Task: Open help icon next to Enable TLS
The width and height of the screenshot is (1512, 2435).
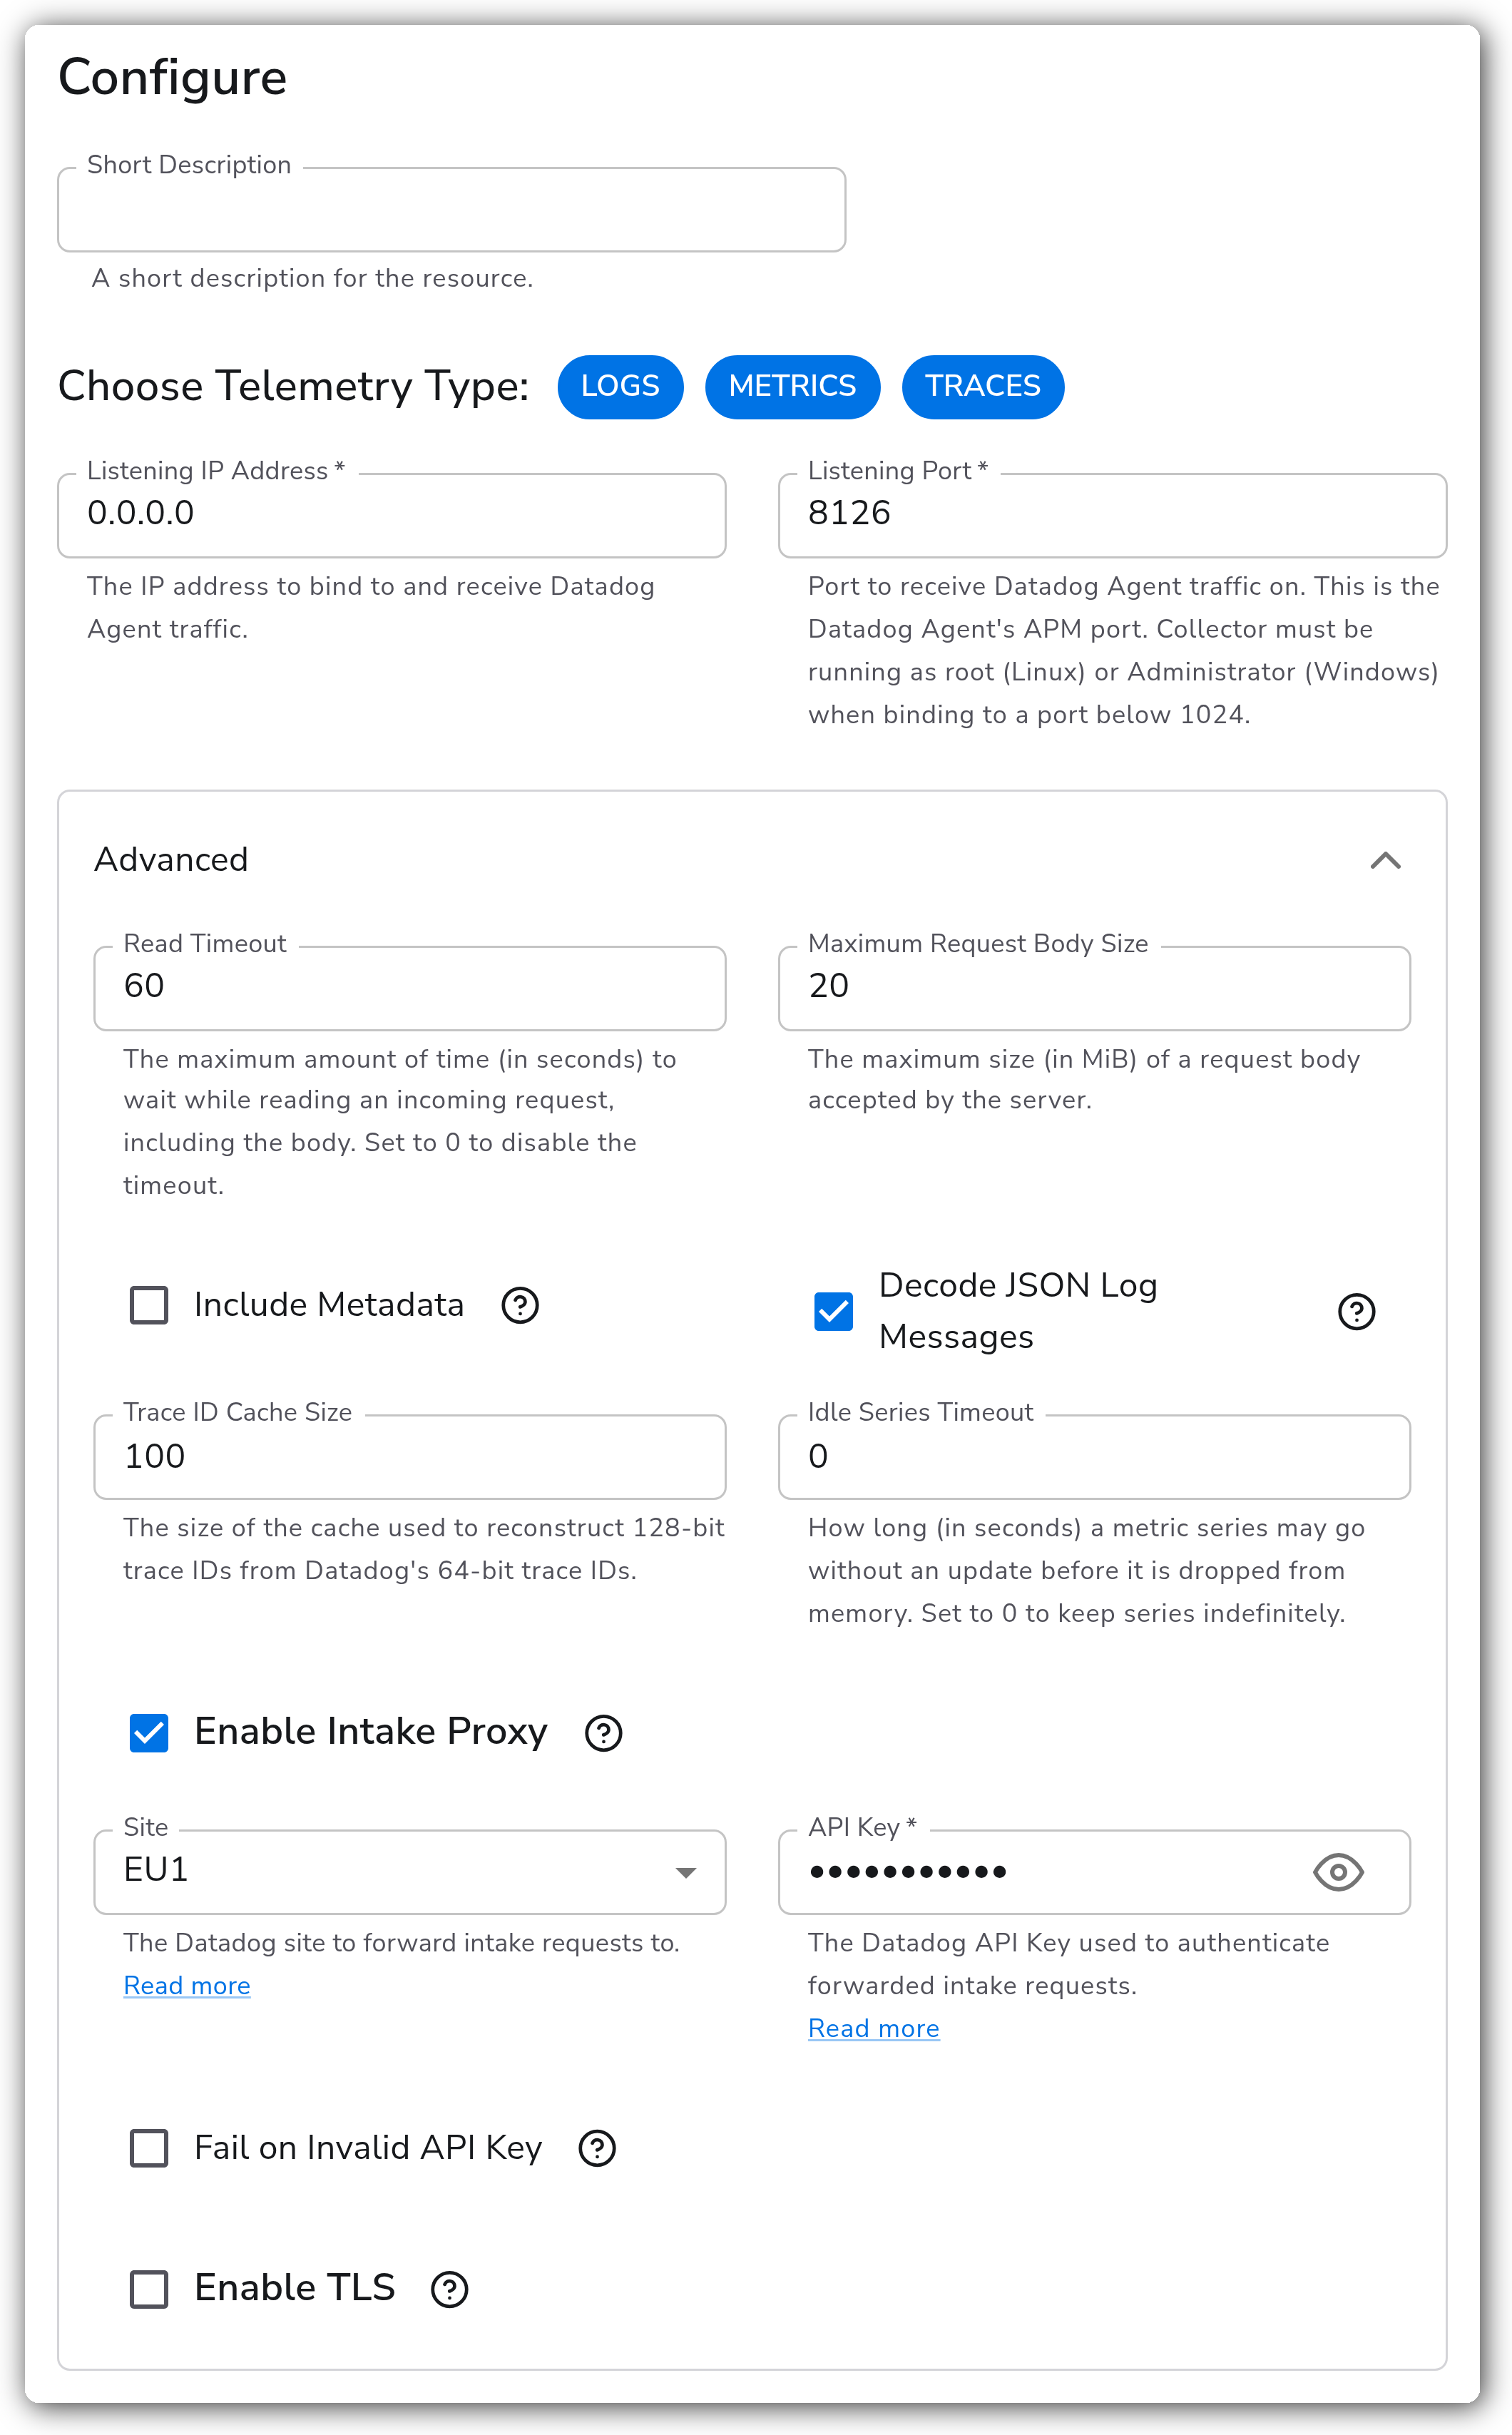Action: 449,2289
